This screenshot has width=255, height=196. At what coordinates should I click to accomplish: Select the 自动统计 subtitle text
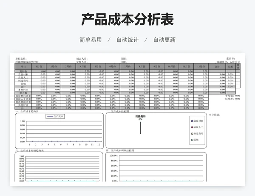(x=127, y=40)
